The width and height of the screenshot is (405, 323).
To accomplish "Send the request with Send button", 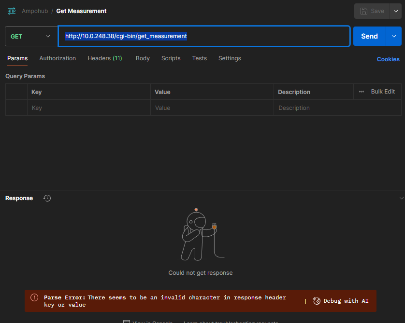I will pyautogui.click(x=369, y=36).
